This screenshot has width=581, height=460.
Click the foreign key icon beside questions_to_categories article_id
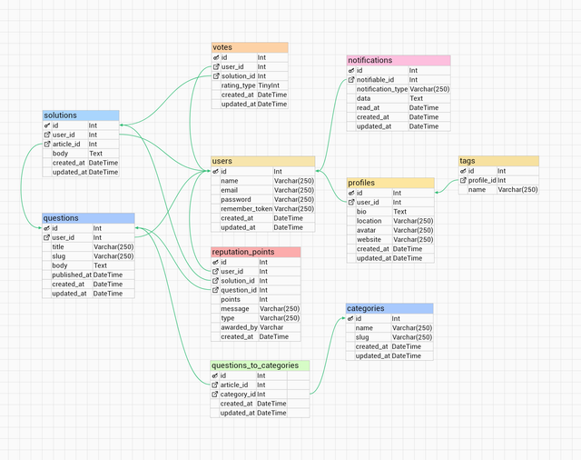click(215, 385)
